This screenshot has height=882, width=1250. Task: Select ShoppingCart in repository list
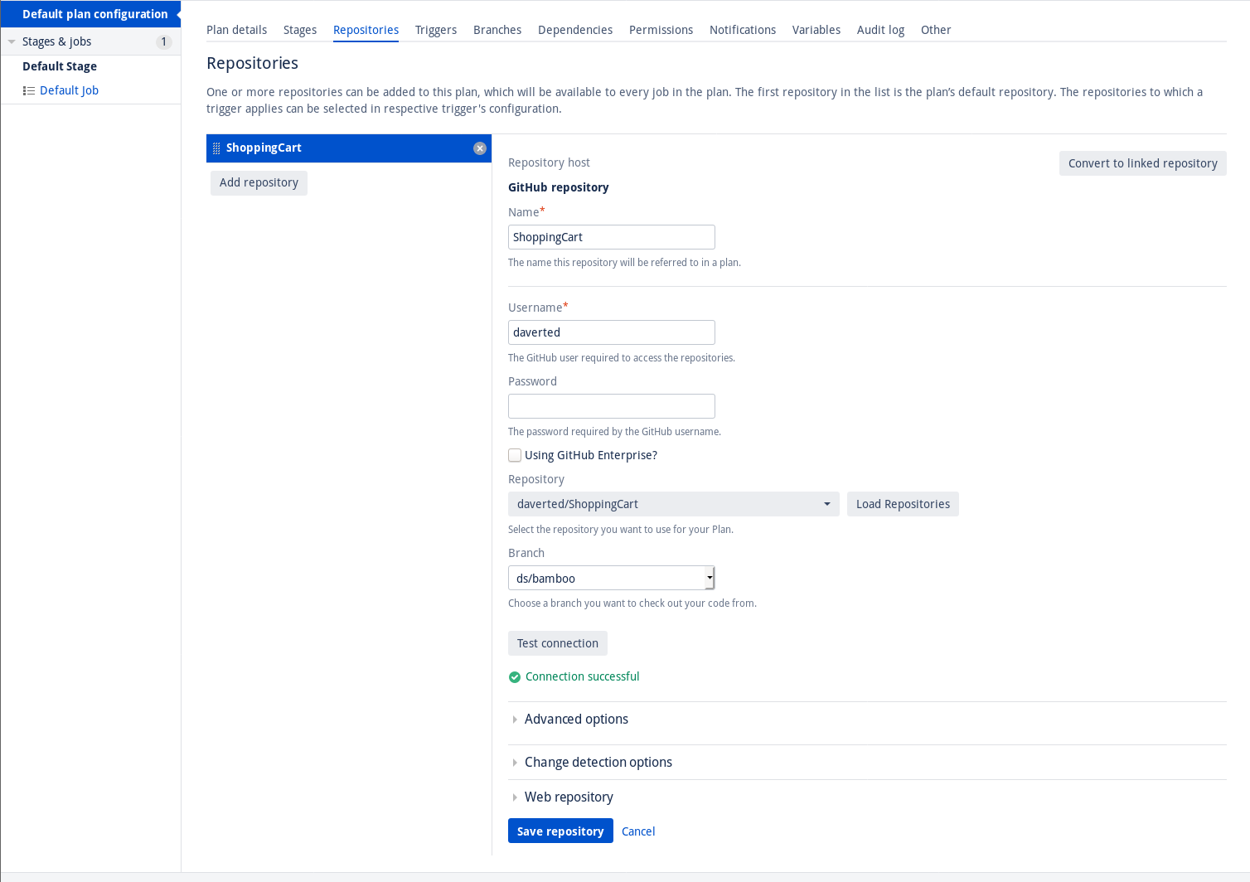pyautogui.click(x=349, y=148)
